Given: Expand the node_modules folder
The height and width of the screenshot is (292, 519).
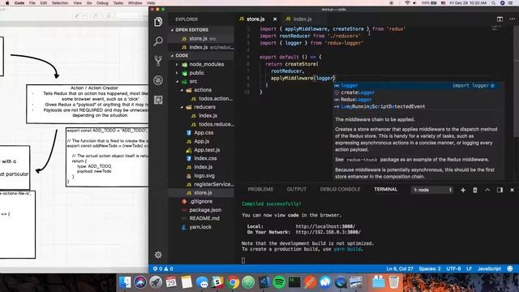Looking at the screenshot, I should point(177,64).
